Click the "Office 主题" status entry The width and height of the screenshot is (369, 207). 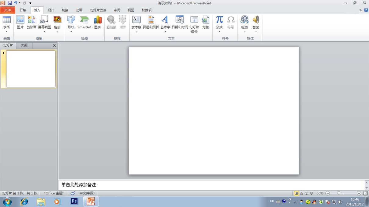(54, 193)
